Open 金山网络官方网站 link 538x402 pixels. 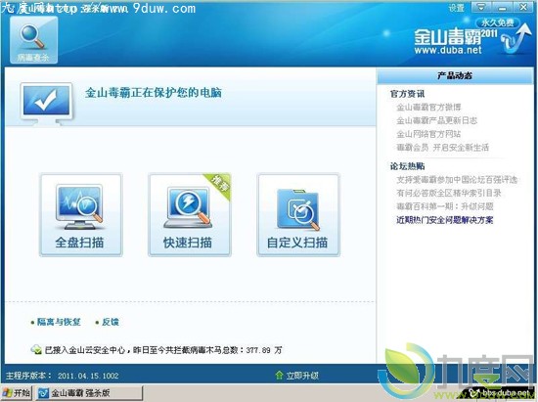(428, 134)
